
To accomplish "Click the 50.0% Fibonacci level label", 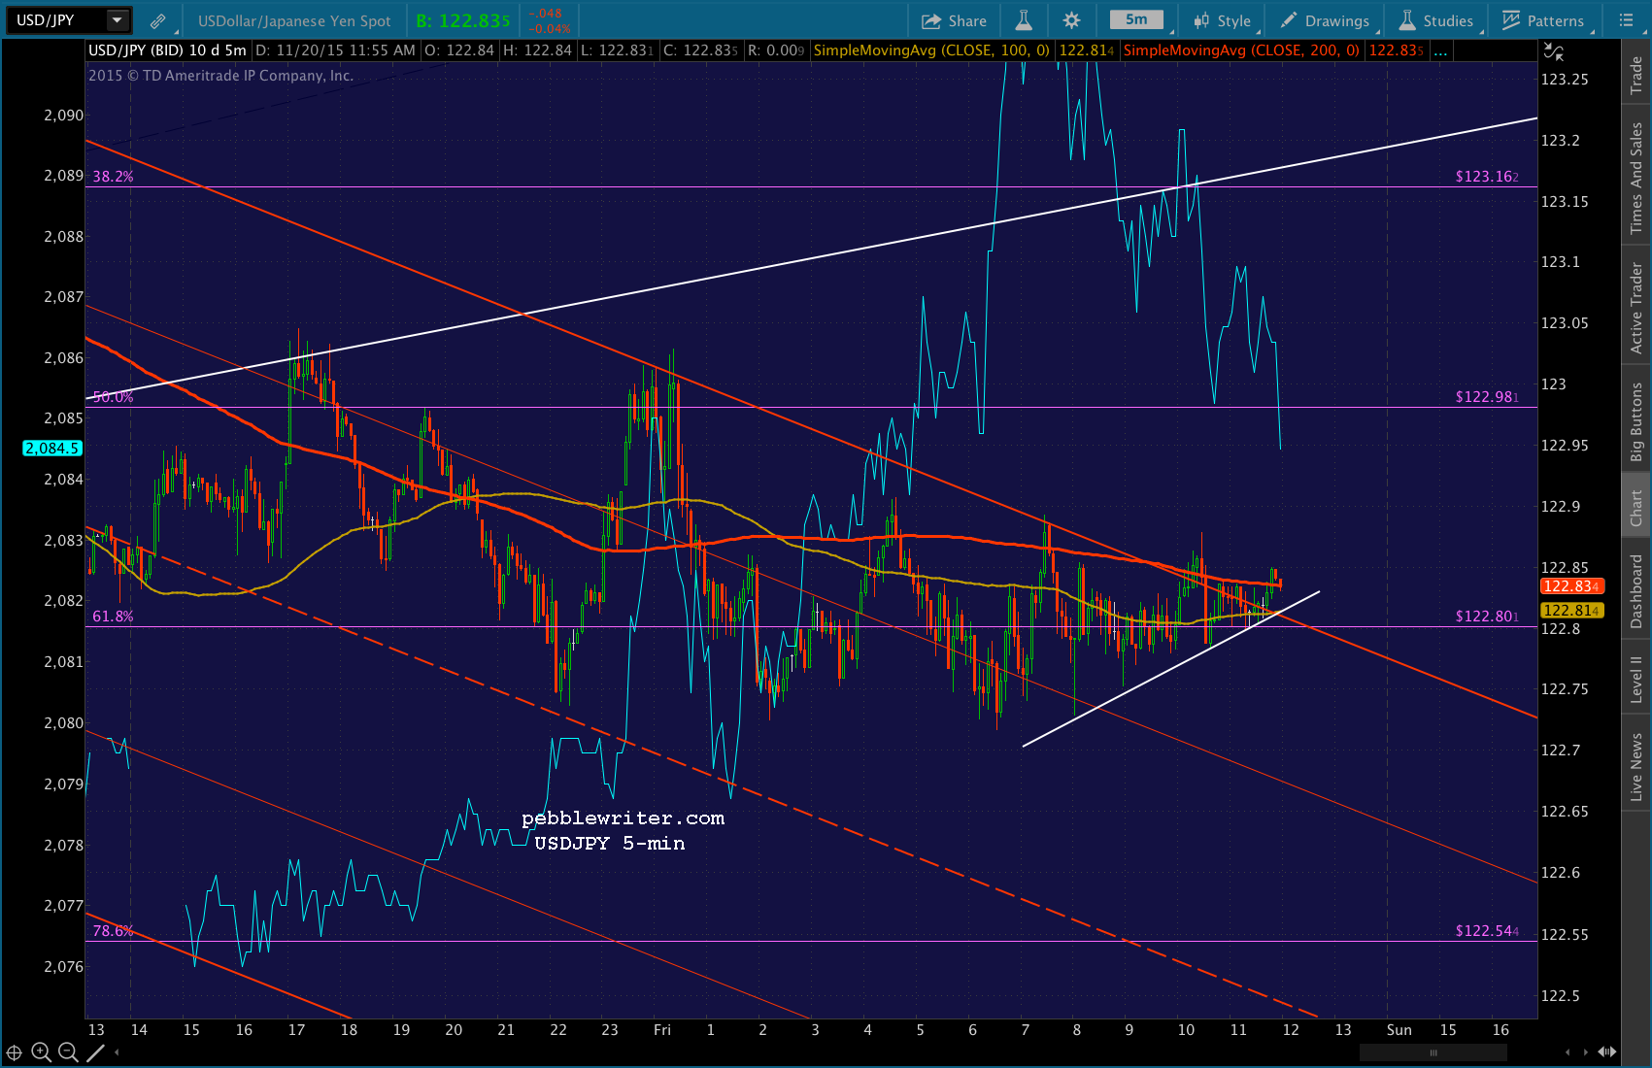I will click(x=113, y=397).
